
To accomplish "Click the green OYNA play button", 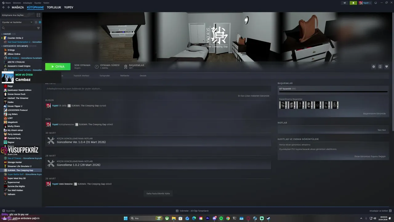I will point(58,67).
